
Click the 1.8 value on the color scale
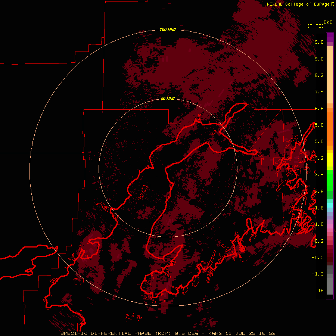pos(319,208)
